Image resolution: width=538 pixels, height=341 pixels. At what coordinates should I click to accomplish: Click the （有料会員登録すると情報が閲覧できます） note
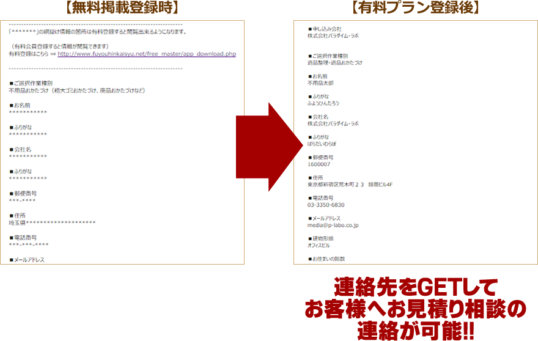coord(60,46)
